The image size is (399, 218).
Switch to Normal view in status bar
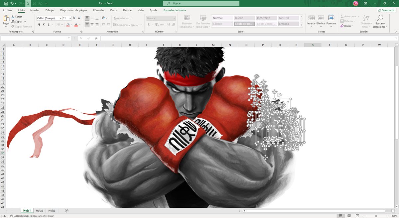point(340,216)
